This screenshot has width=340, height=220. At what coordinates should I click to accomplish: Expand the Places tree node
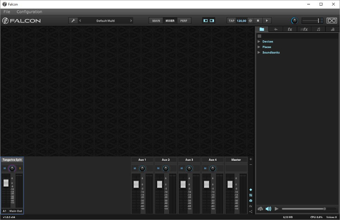click(x=259, y=47)
